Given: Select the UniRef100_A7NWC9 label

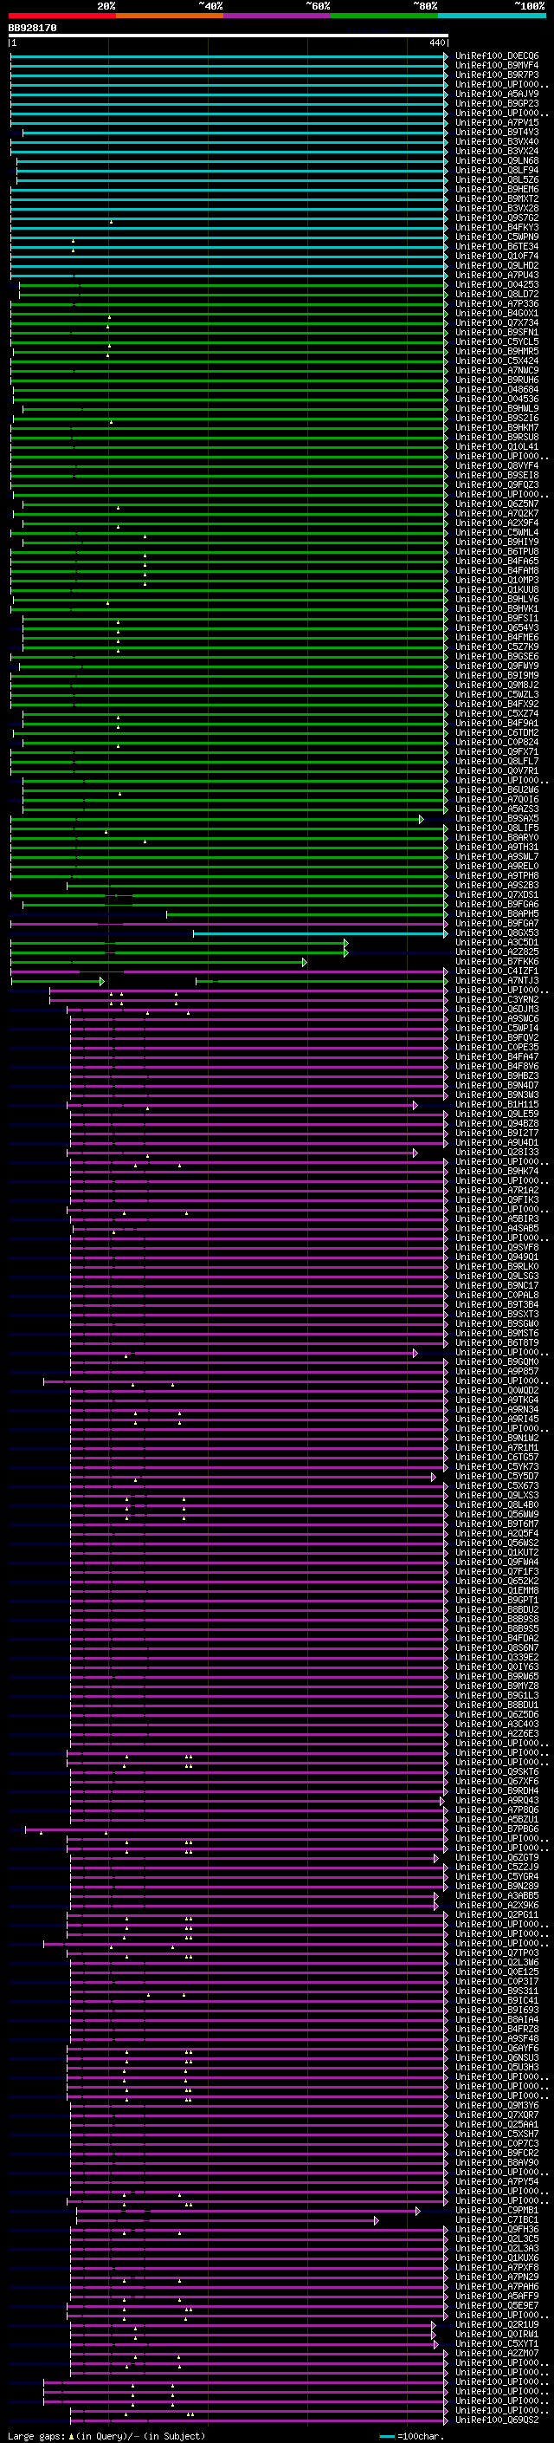Looking at the screenshot, I should pos(497,370).
